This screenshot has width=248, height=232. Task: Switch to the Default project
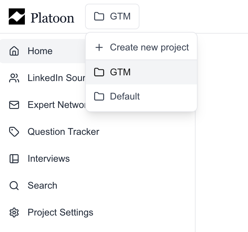tap(141, 96)
